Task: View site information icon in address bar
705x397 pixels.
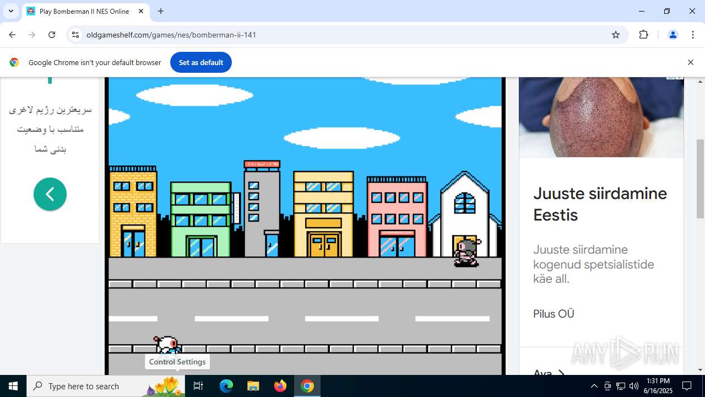Action: coord(75,35)
